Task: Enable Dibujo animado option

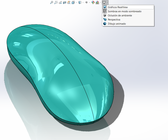Action: click(x=128, y=24)
